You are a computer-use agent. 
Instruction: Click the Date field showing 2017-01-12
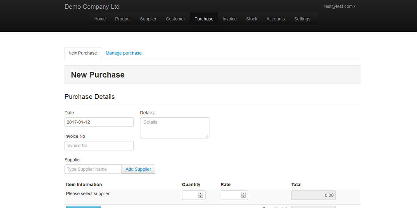(x=99, y=122)
